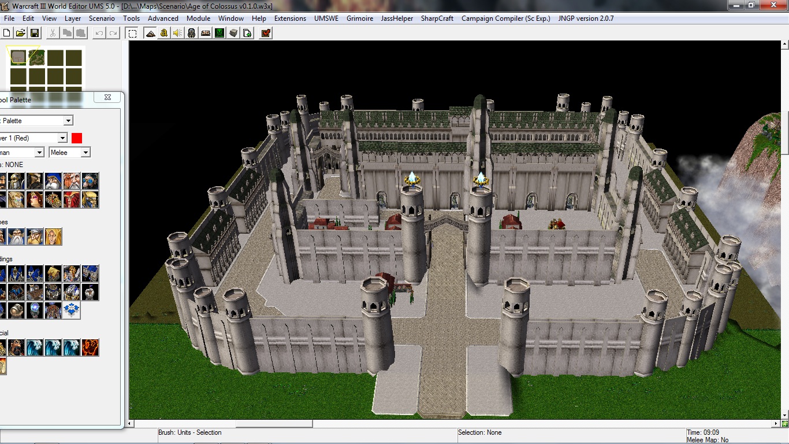The image size is (789, 444).
Task: Open the JassHelper menu
Action: [397, 18]
